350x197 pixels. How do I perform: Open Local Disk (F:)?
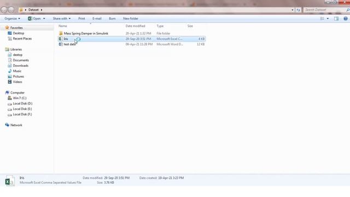click(x=22, y=114)
